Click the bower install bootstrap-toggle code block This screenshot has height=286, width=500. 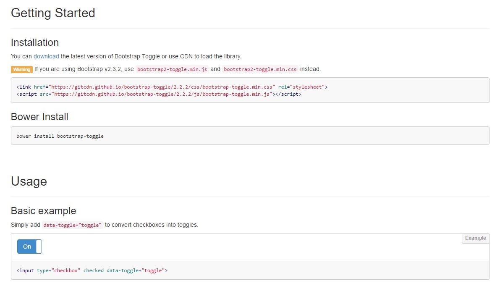(x=60, y=135)
